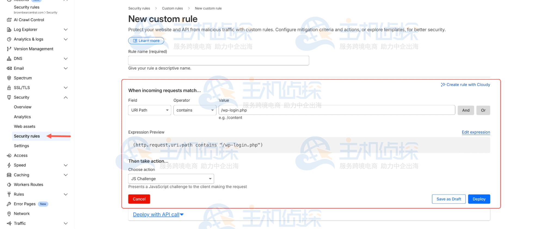Expand the Traffic section chevron
The width and height of the screenshot is (544, 229).
pyautogui.click(x=66, y=223)
